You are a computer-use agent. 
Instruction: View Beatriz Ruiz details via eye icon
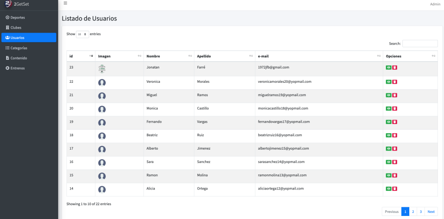click(388, 135)
